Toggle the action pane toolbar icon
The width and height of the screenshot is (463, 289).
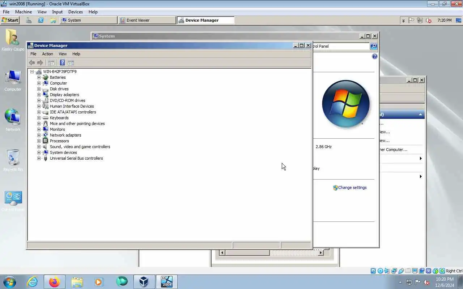(x=71, y=62)
